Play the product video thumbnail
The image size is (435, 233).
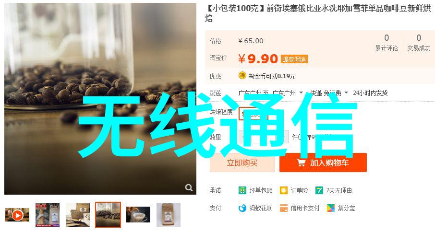click(x=17, y=215)
